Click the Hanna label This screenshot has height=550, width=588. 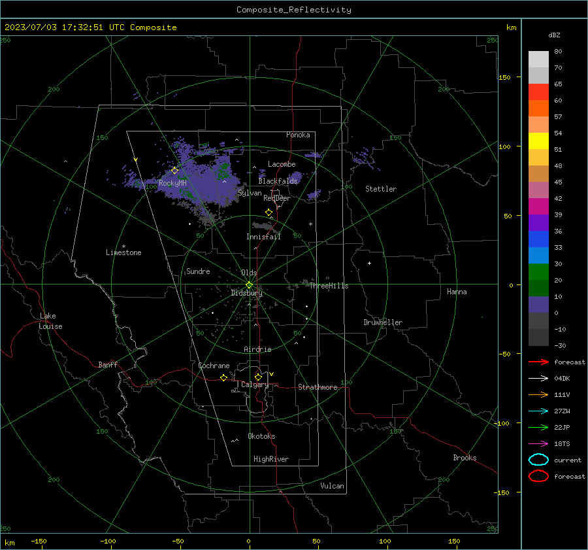tap(457, 292)
